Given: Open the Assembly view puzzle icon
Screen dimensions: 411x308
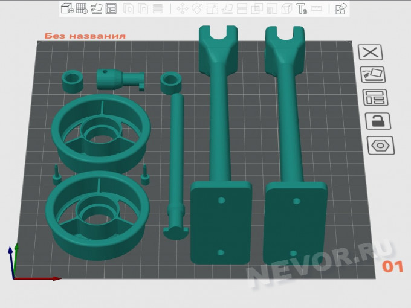Looking at the screenshot, I should pyautogui.click(x=341, y=8).
